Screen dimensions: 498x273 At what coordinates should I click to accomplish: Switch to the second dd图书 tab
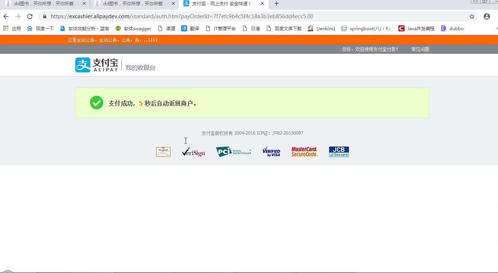tap(135, 4)
